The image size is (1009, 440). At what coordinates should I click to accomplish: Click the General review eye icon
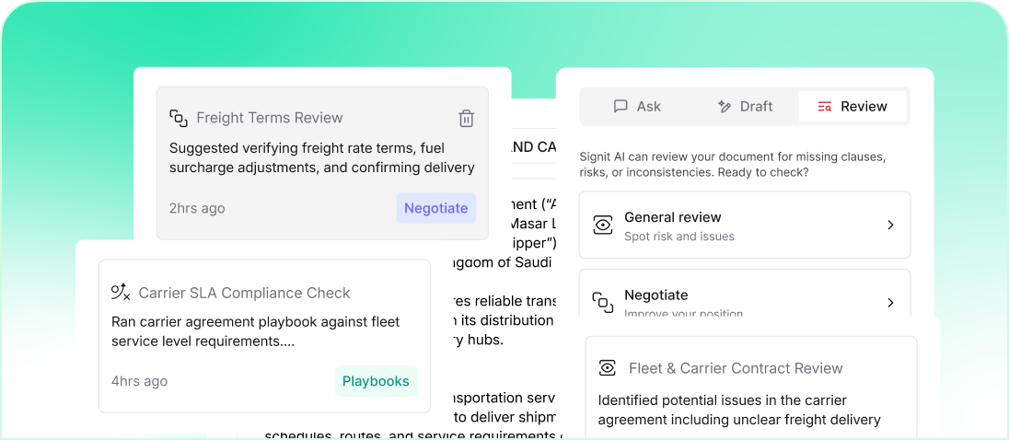coord(603,225)
